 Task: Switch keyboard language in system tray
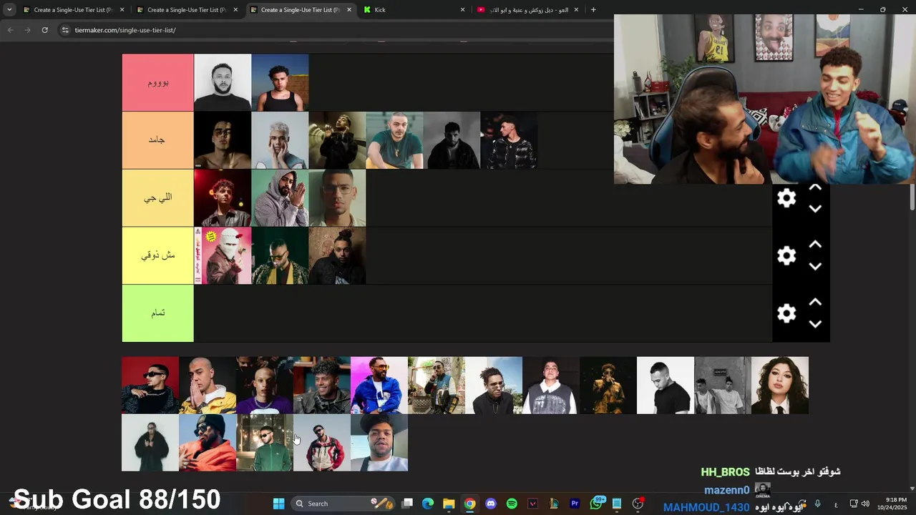pos(836,504)
